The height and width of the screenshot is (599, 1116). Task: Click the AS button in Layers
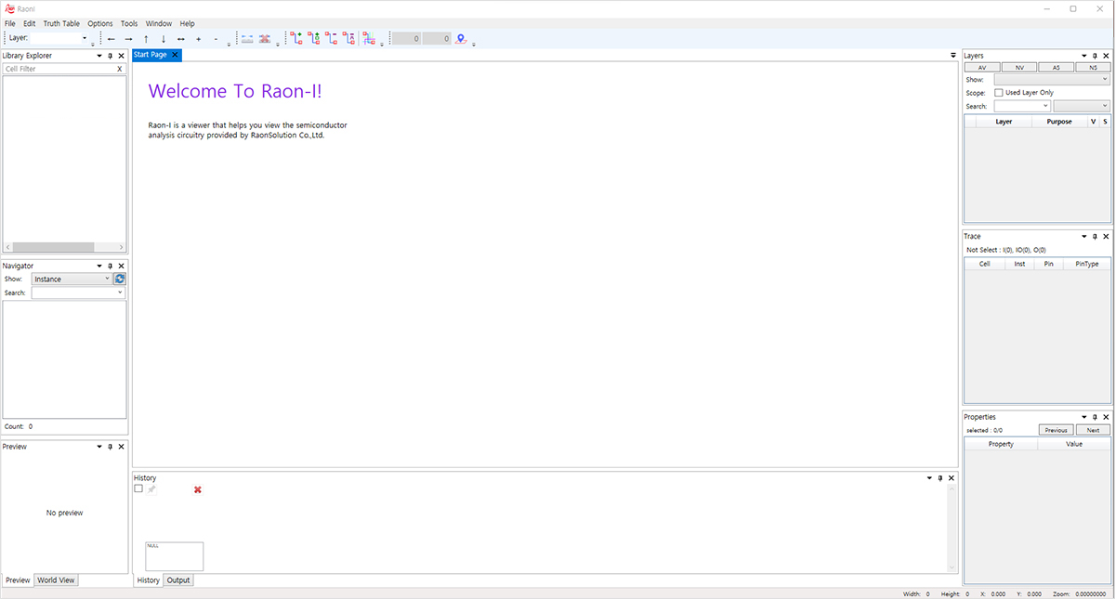click(x=1056, y=68)
